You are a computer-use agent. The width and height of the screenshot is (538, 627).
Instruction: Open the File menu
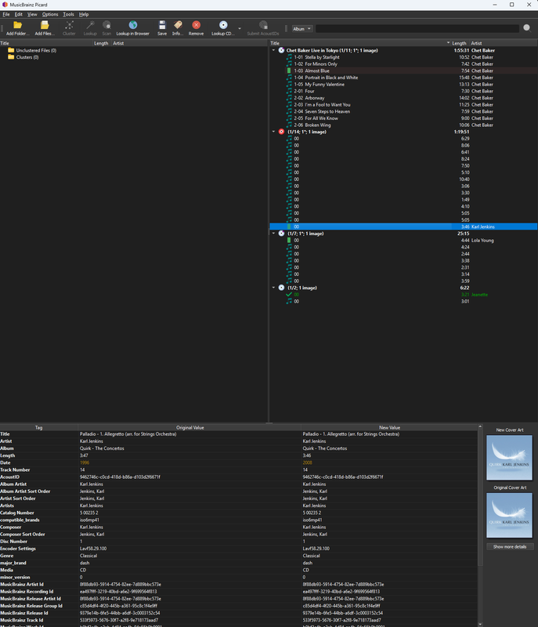6,14
